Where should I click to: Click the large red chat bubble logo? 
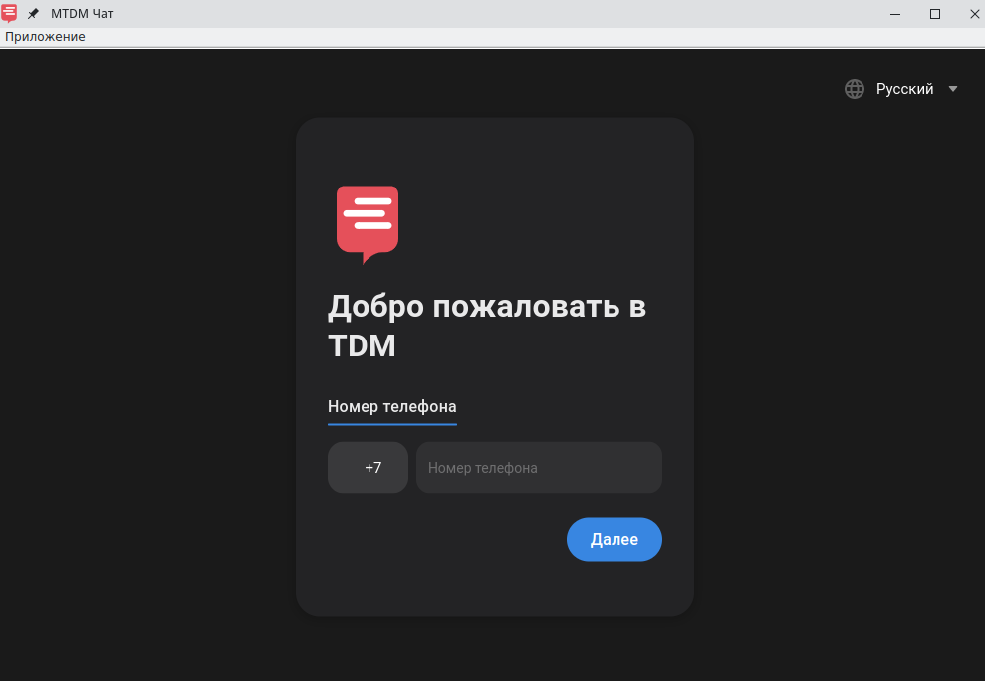tap(368, 225)
